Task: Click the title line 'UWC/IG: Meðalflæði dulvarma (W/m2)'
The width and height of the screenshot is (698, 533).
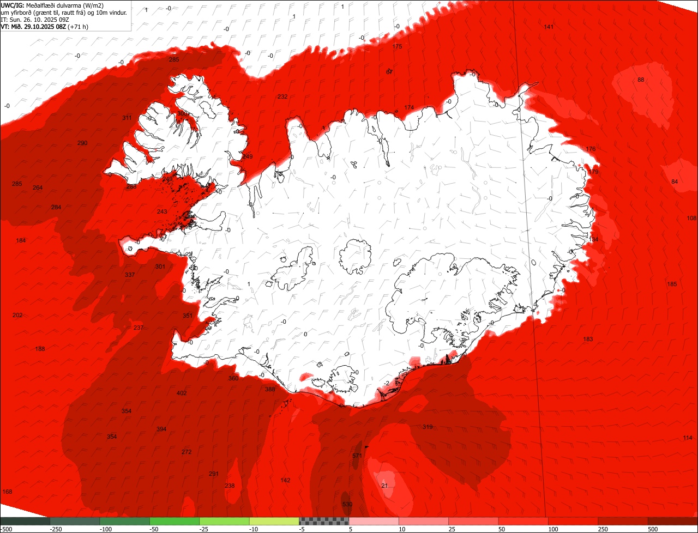Action: click(x=52, y=5)
